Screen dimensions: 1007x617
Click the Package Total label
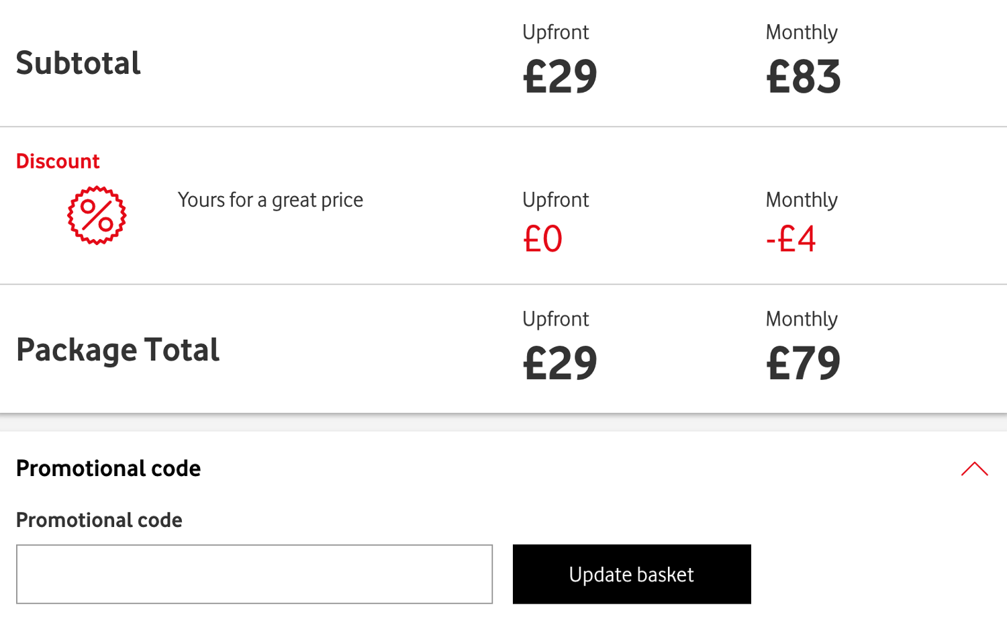tap(117, 349)
